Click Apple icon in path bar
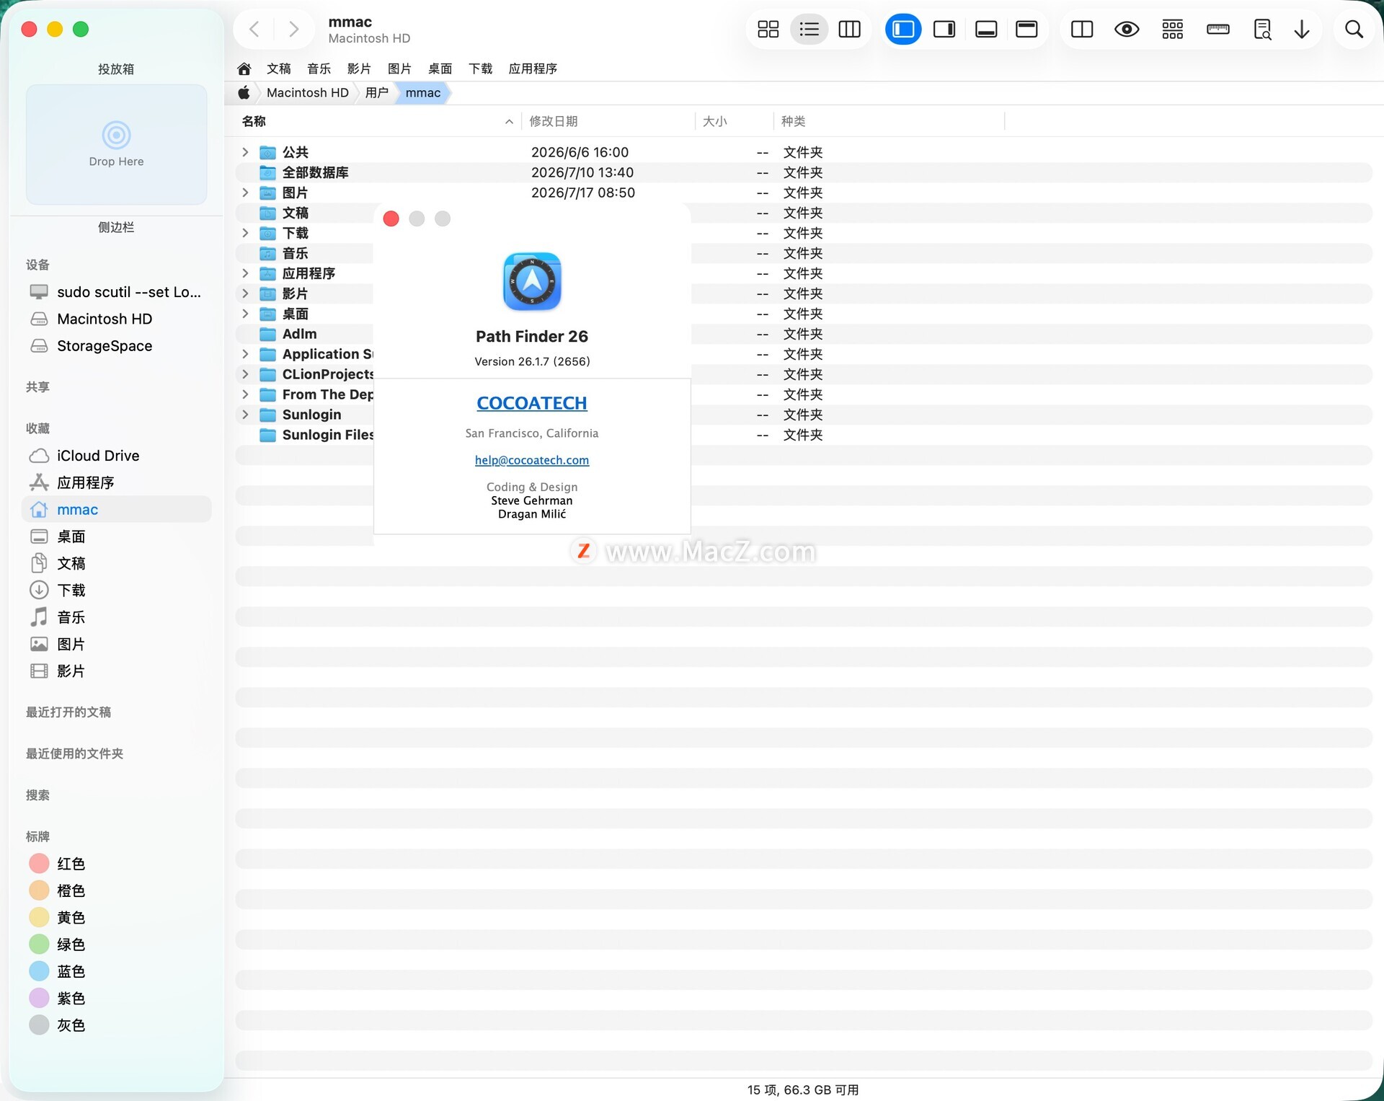 point(244,93)
